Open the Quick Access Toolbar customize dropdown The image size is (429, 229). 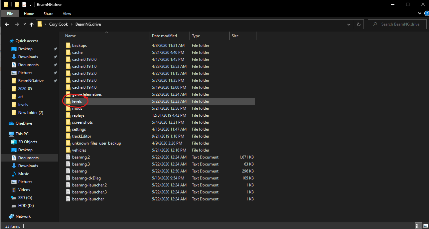tap(30, 5)
